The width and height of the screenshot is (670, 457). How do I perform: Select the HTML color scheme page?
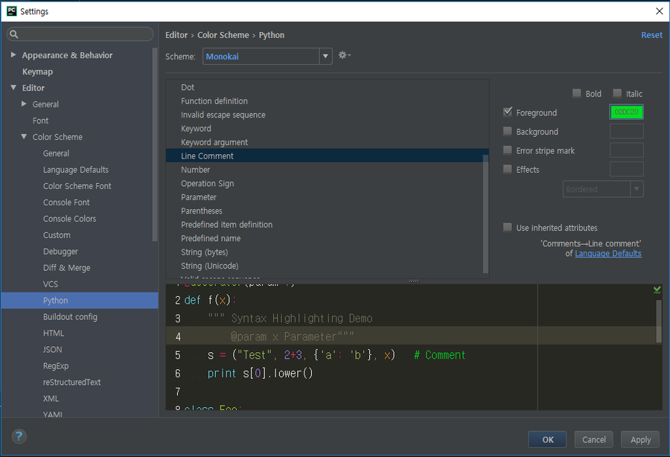[54, 333]
